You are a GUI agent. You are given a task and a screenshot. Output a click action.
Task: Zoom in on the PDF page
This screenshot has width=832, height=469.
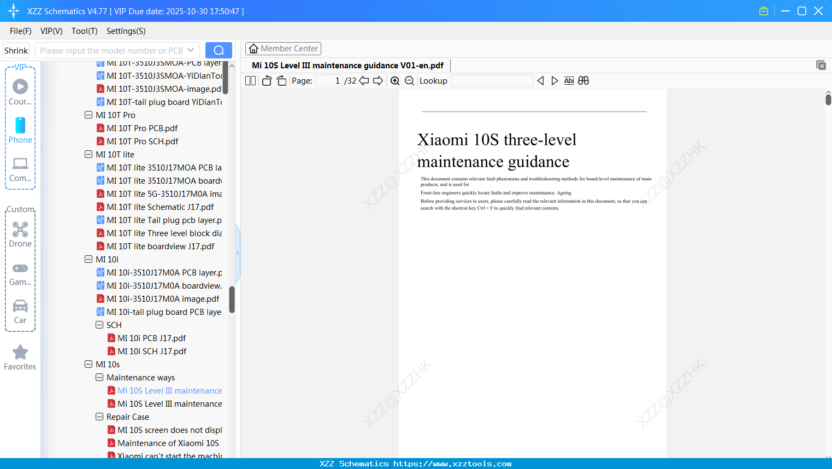tap(394, 80)
